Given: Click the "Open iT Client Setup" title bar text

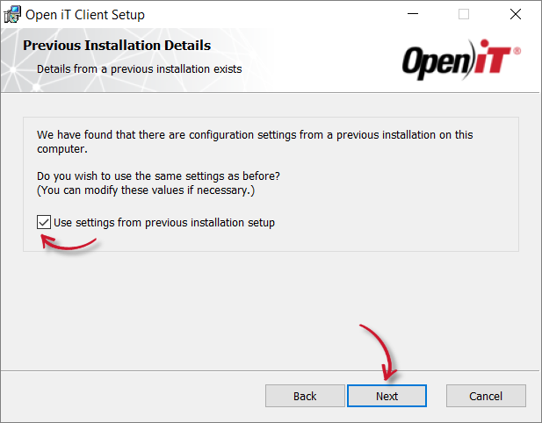Looking at the screenshot, I should (85, 14).
